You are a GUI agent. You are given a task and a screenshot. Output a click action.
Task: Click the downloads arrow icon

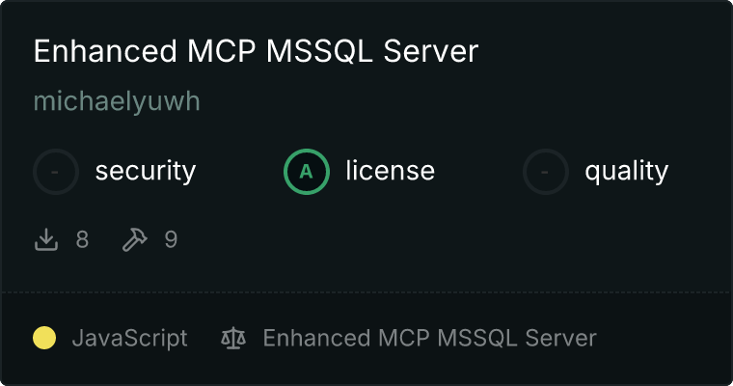(46, 239)
